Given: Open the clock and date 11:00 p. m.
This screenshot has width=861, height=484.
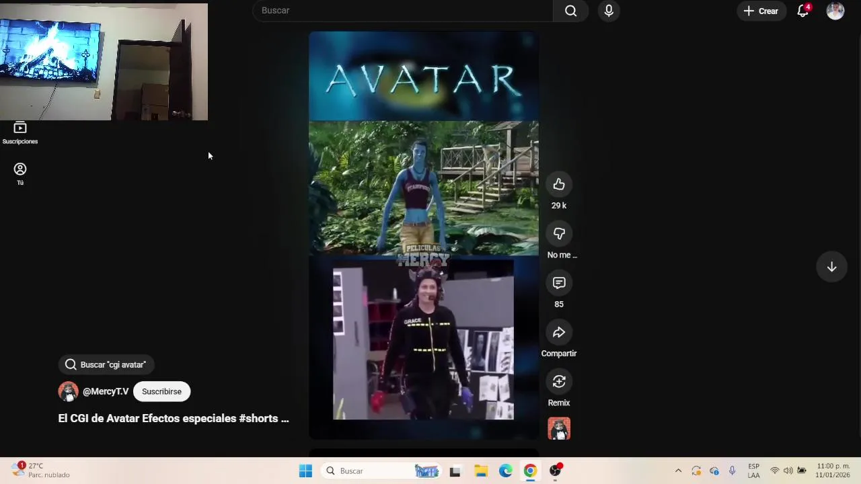Looking at the screenshot, I should pos(833,471).
